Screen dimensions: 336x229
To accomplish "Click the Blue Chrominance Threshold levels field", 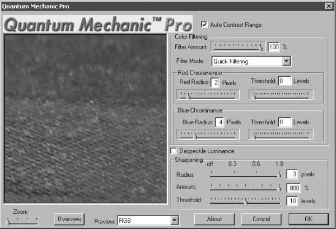I will pyautogui.click(x=284, y=122).
